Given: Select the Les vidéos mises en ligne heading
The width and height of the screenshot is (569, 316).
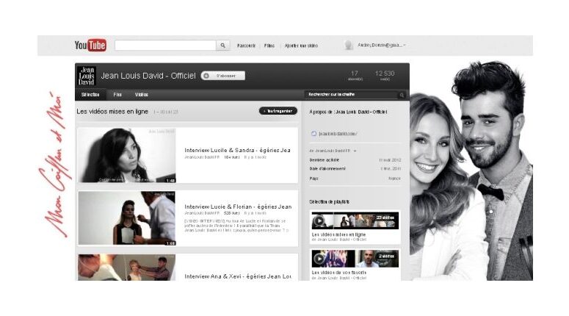Looking at the screenshot, I should [x=112, y=112].
